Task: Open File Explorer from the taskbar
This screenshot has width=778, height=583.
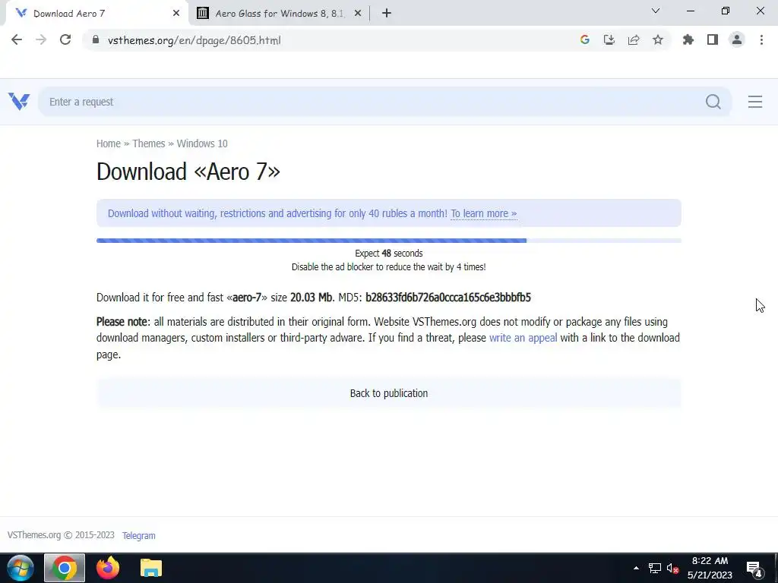Action: coord(151,568)
